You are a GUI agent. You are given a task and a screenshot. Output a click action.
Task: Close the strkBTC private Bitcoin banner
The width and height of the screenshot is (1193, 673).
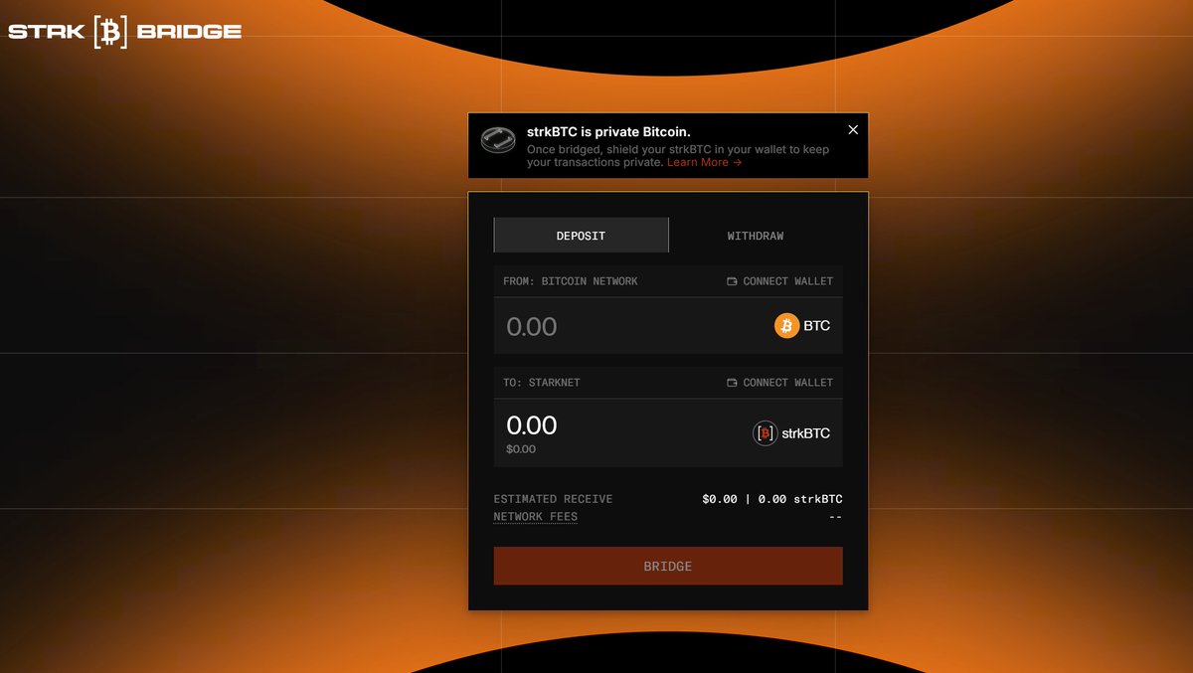click(853, 130)
